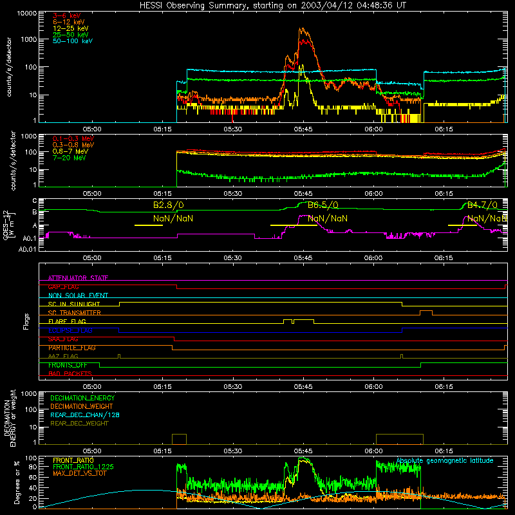Click the 10000 tick on top panel
The image size is (515, 515).
(x=27, y=13)
